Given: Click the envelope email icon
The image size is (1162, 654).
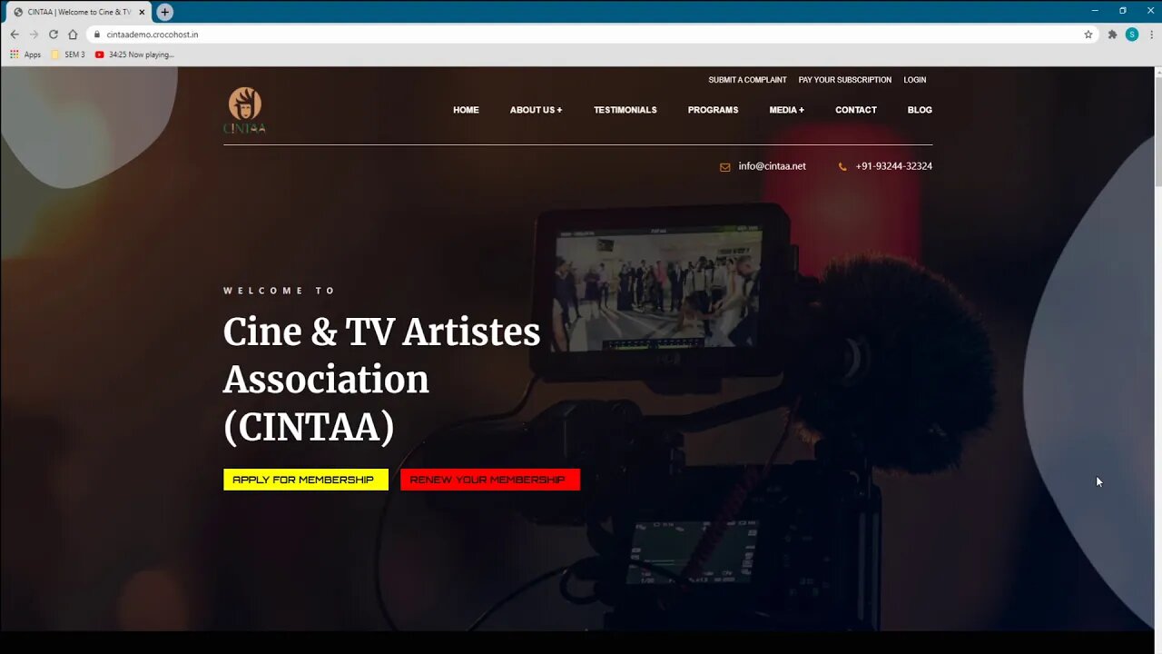Looking at the screenshot, I should coord(724,167).
